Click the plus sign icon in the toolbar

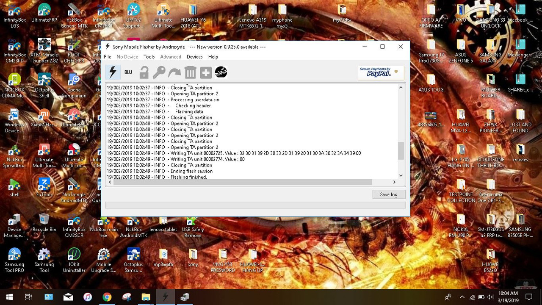point(206,73)
